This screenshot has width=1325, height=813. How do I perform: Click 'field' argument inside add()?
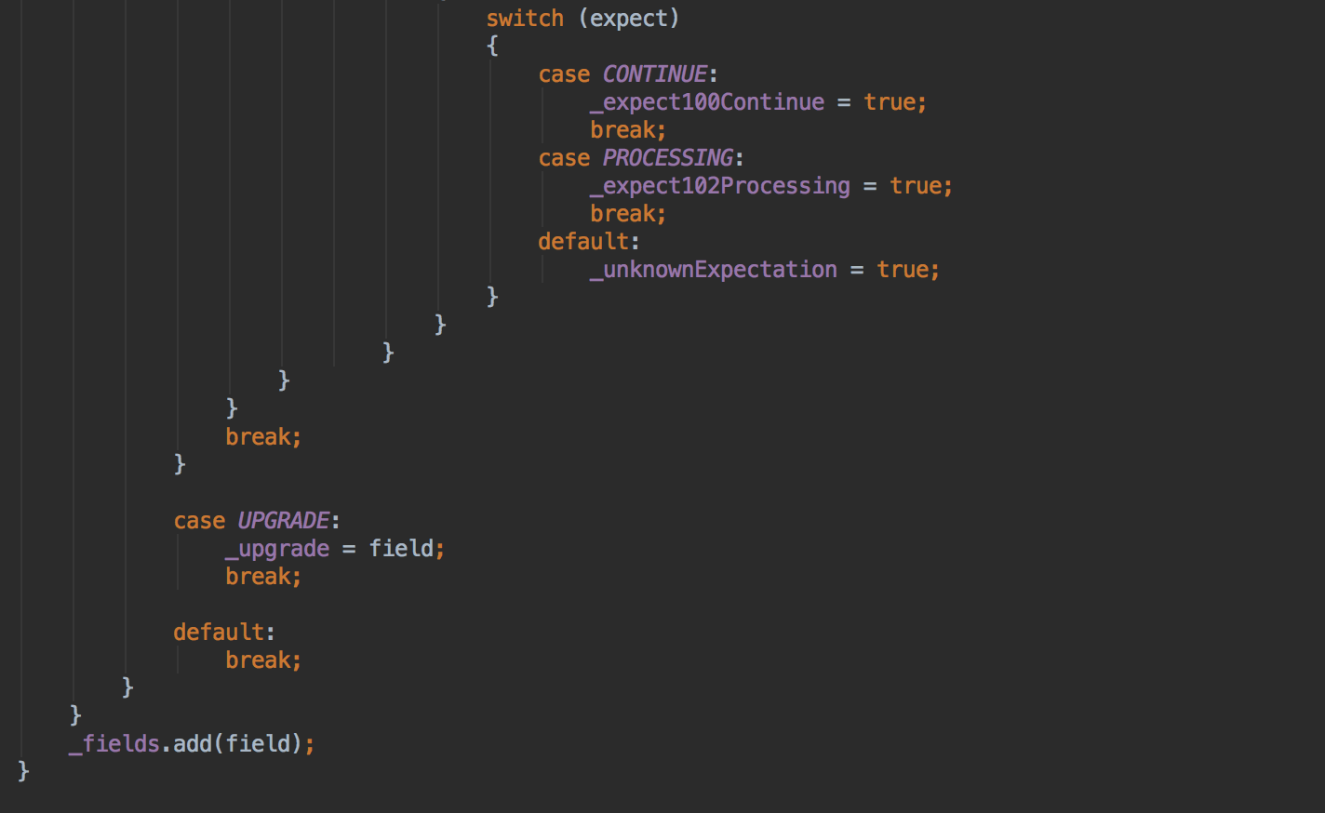pos(258,744)
